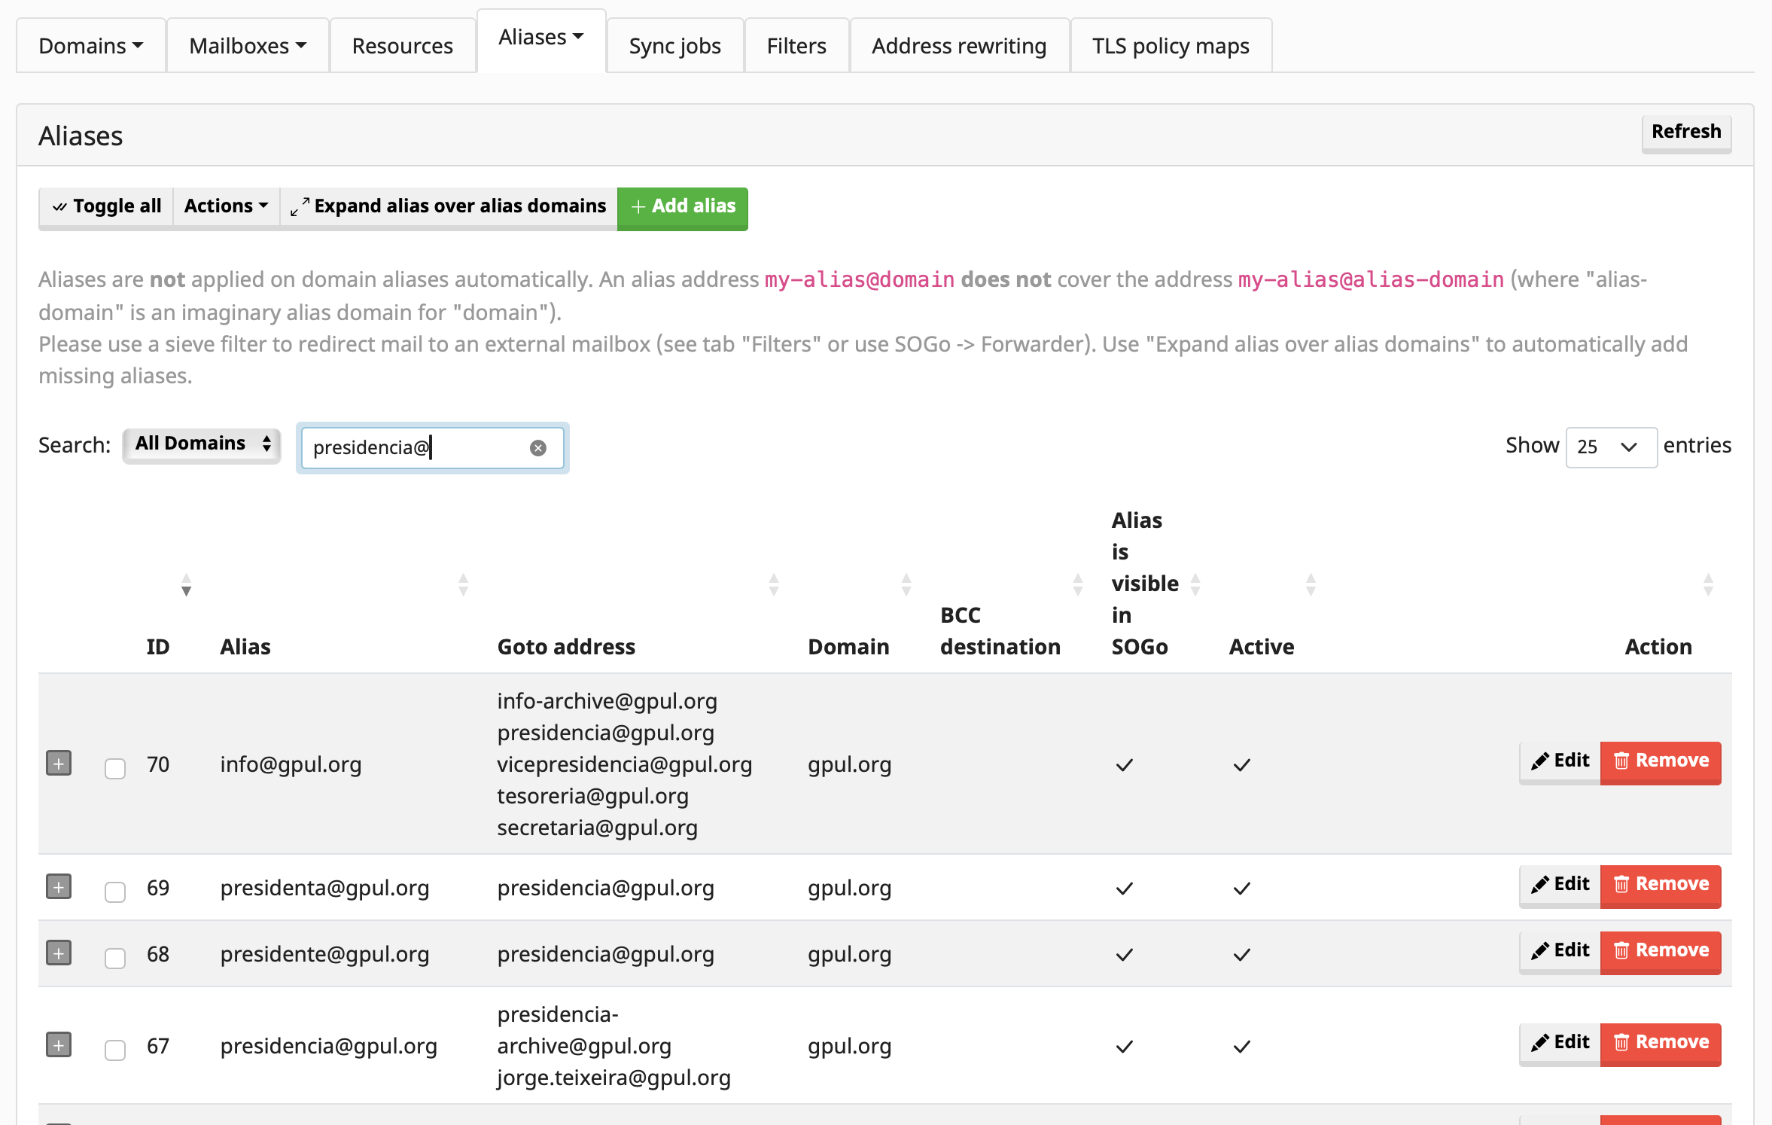Switch to the Filters tab
Screen dimensions: 1772x1125
pyautogui.click(x=796, y=46)
